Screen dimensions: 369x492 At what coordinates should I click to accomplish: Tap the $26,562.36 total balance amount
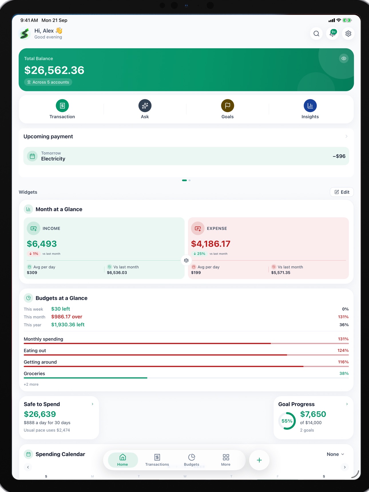(54, 70)
